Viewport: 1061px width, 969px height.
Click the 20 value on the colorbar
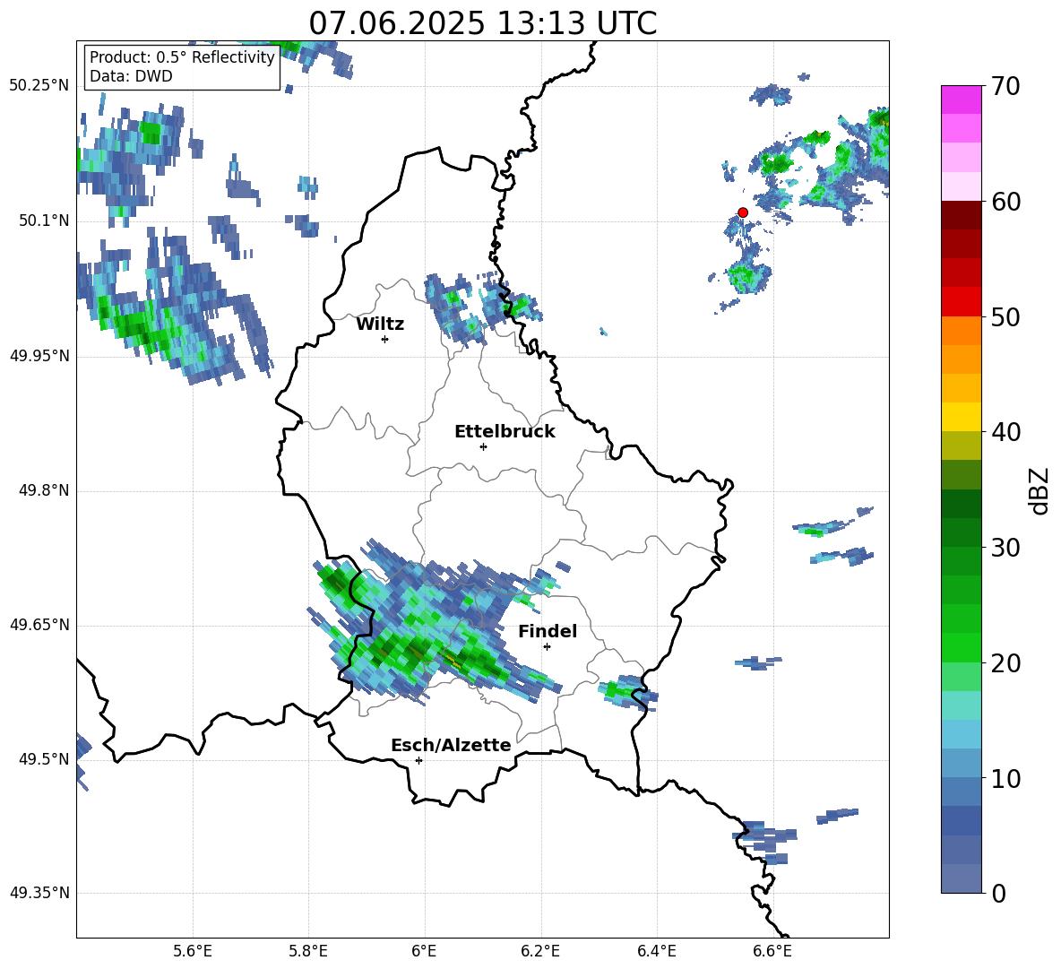point(1005,663)
